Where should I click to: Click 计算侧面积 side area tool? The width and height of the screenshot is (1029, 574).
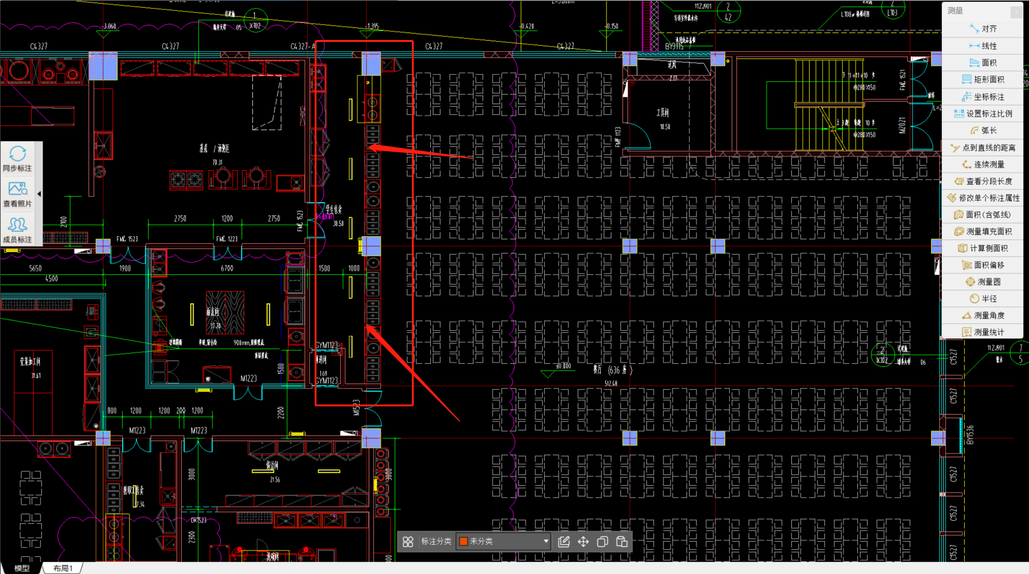point(982,248)
